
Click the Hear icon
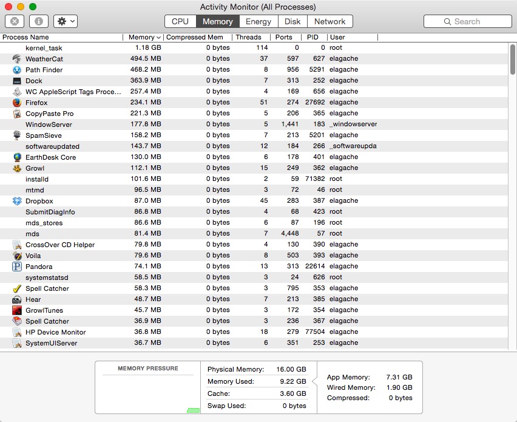pos(17,299)
